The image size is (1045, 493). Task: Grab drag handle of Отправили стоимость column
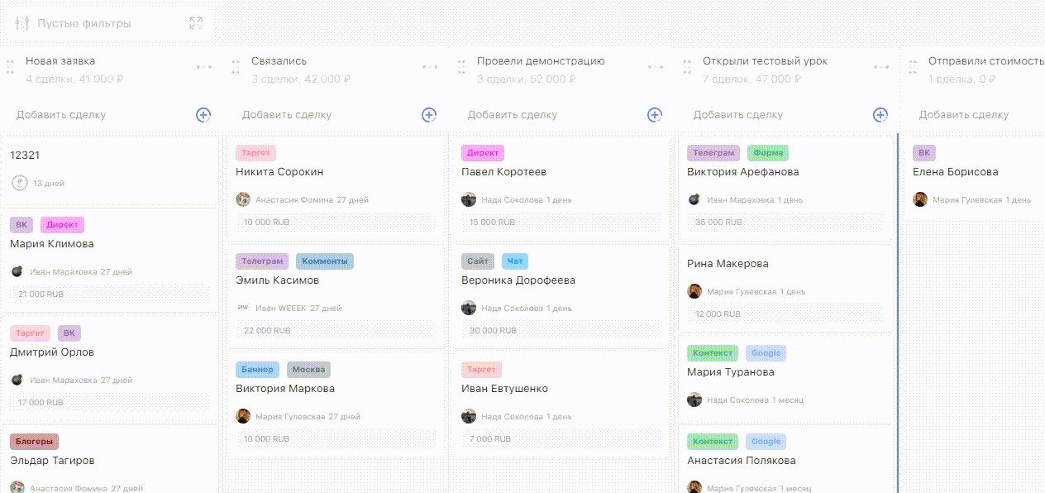pyautogui.click(x=913, y=67)
